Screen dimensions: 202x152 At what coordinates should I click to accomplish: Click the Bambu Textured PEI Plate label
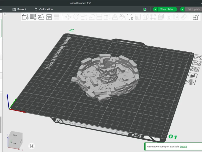[x=58, y=53]
